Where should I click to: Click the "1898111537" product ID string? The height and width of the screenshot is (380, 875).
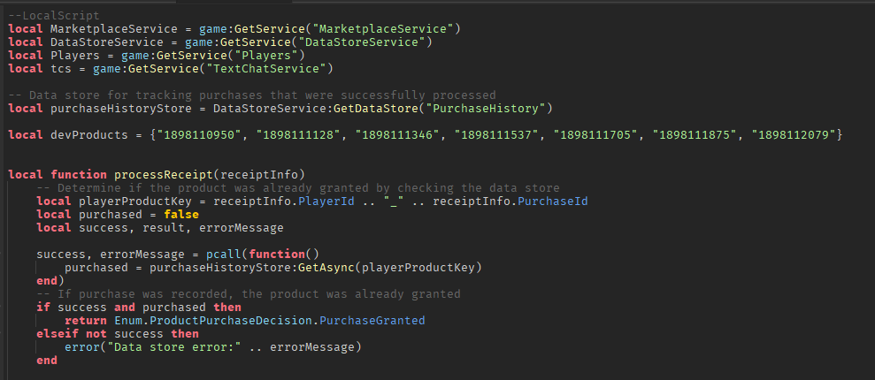click(x=494, y=135)
